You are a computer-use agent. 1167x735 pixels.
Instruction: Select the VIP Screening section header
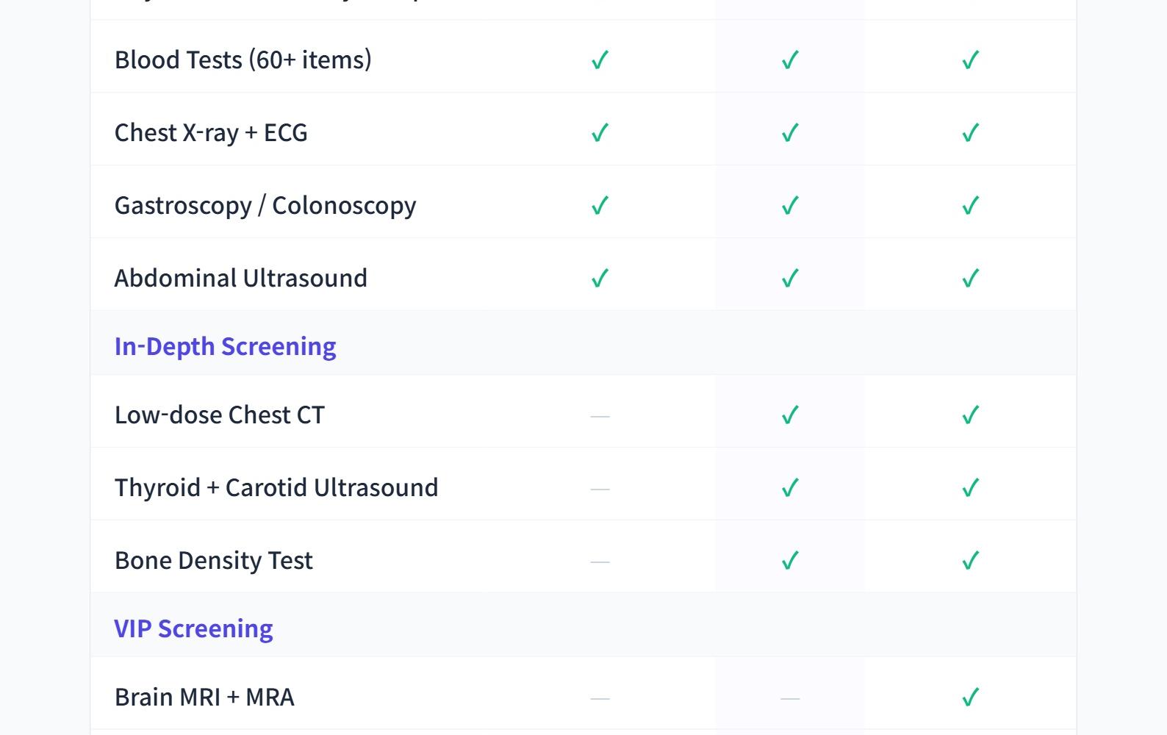pos(193,628)
